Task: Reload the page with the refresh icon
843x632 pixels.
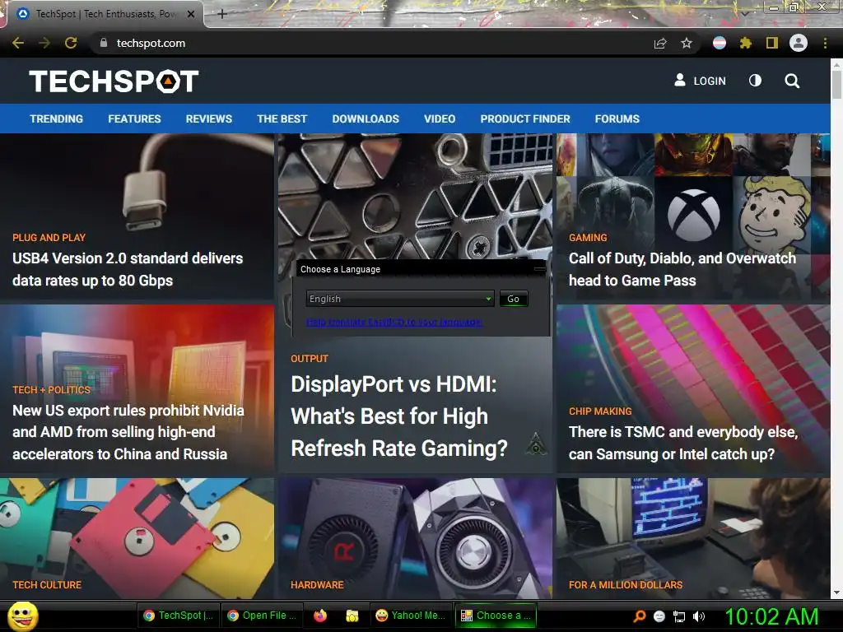Action: (x=71, y=43)
